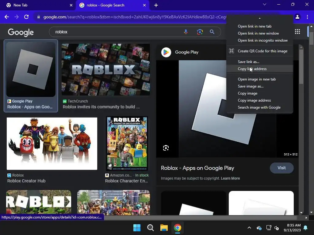Open Chrome's three-dot menu

pos(307,17)
